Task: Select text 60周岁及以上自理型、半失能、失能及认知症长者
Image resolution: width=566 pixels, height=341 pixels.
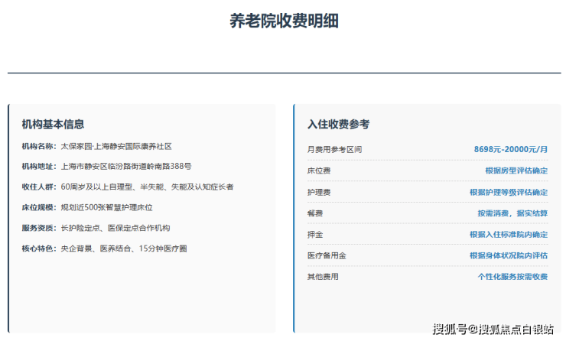Action: [147, 187]
